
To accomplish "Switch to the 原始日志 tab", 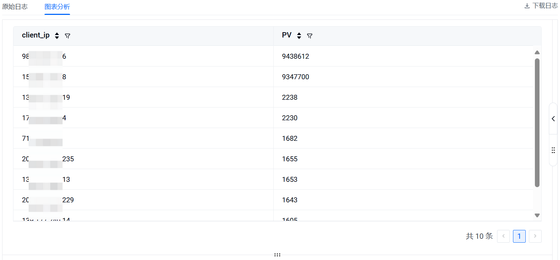I will click(x=15, y=7).
